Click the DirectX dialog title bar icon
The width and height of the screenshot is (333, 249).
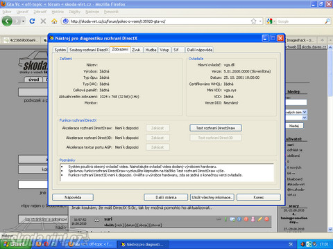pyautogui.click(x=52, y=38)
